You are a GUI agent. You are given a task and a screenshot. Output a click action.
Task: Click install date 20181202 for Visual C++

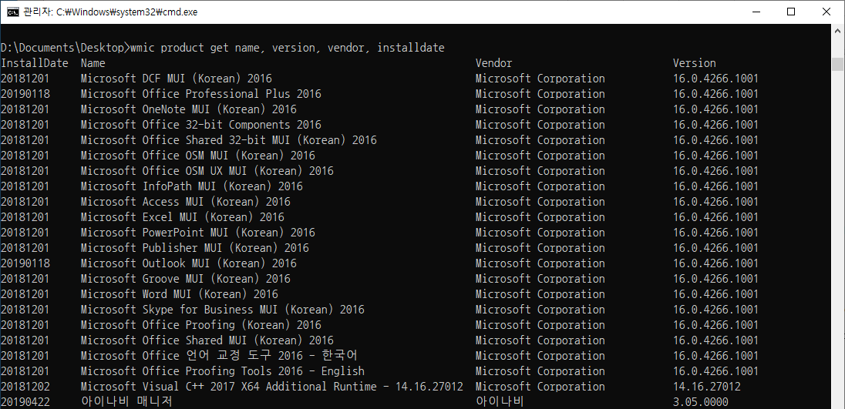25,387
